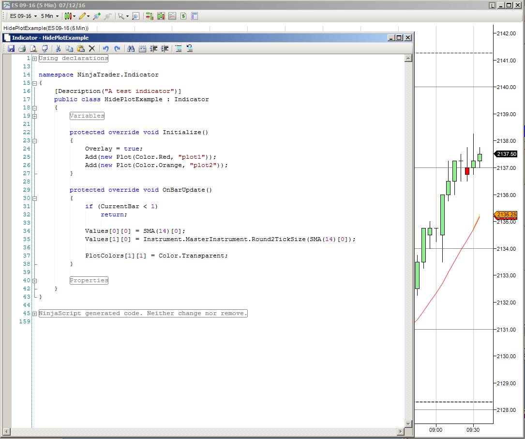Print the code with printer icon
The image size is (525, 439).
click(22, 48)
